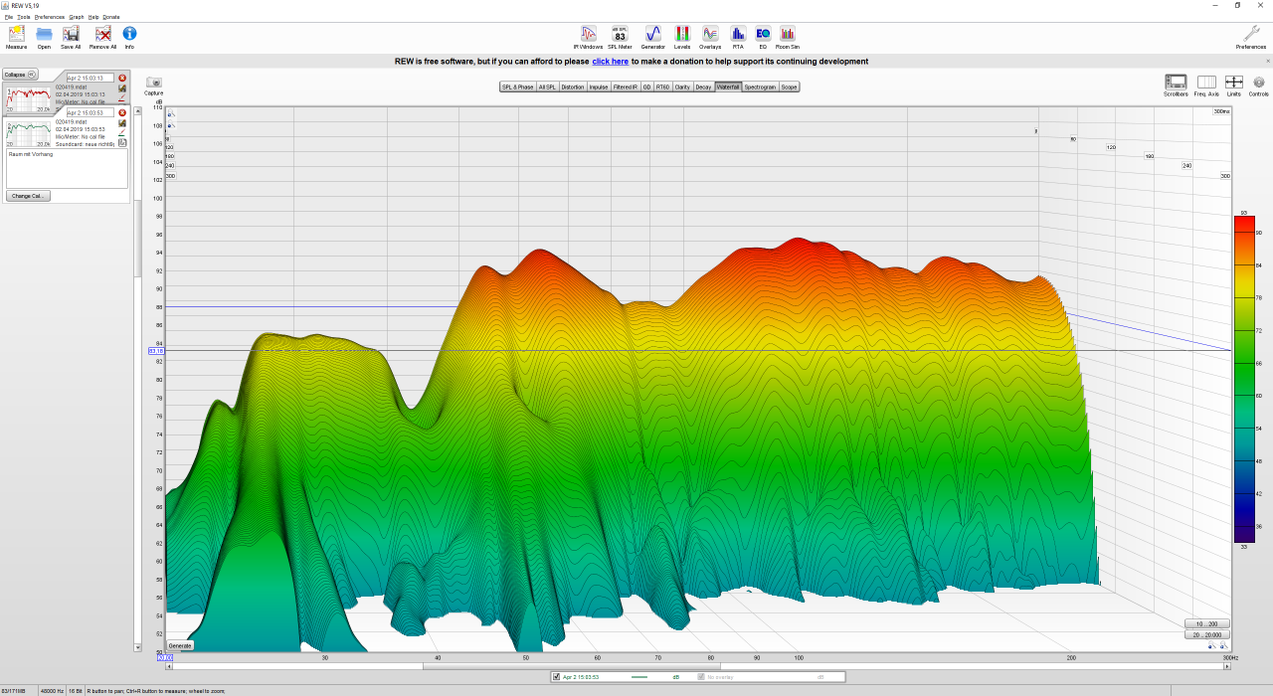
Task: Follow the 'click here' donation link
Action: 610,61
